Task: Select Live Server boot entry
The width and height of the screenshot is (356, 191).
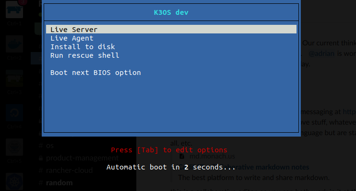Action: click(x=171, y=30)
